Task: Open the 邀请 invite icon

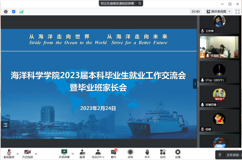Action: (82, 153)
